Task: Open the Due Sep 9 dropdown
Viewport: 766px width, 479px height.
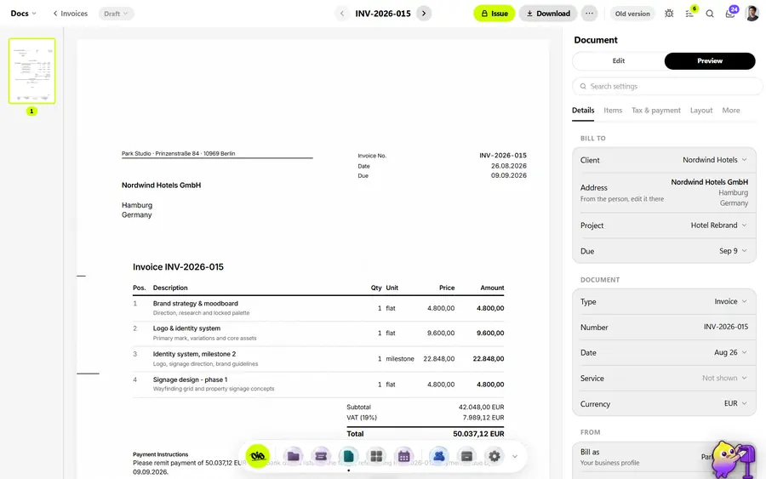Action: click(664, 251)
